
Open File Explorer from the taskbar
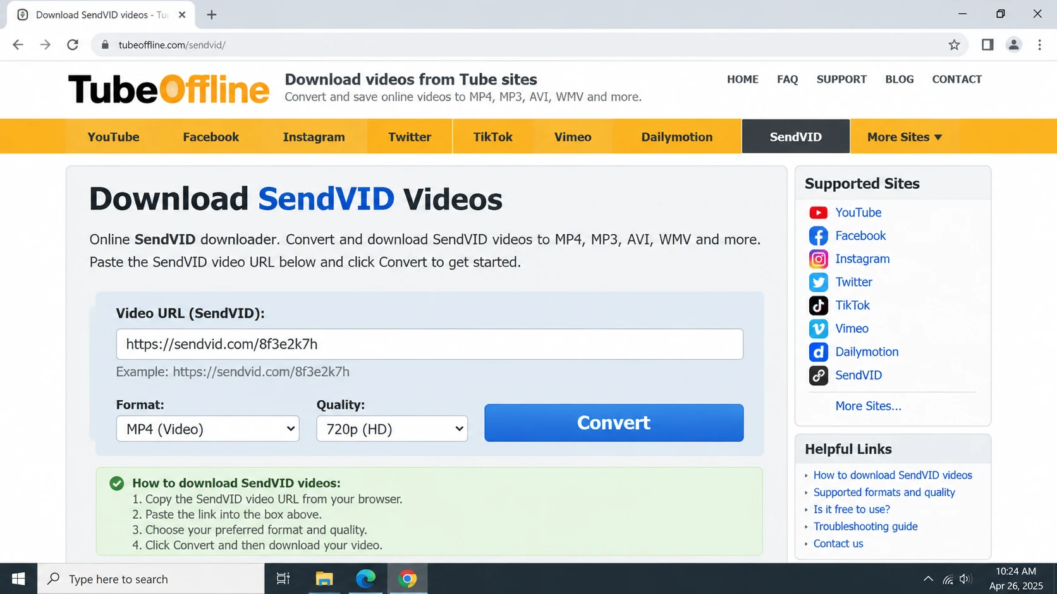tap(324, 579)
